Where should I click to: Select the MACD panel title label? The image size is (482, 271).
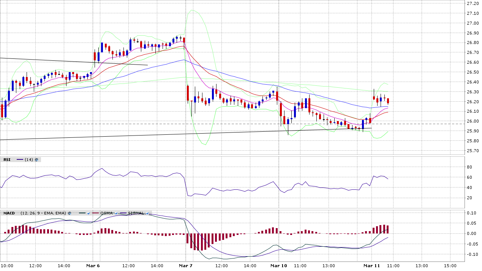point(9,213)
